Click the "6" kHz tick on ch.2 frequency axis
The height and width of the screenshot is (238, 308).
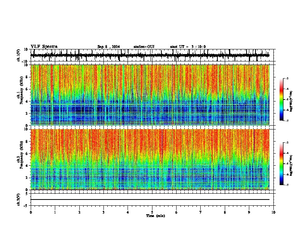[x=27, y=154]
